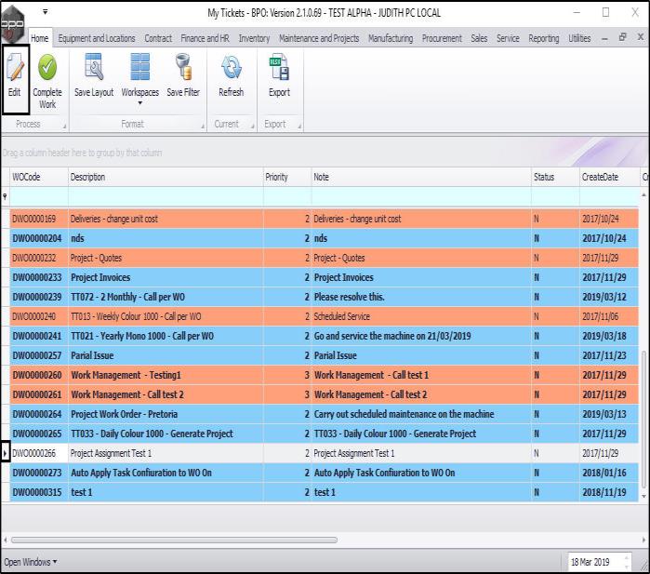
Task: Open the Maintenance and Projects tab
Action: 319,39
